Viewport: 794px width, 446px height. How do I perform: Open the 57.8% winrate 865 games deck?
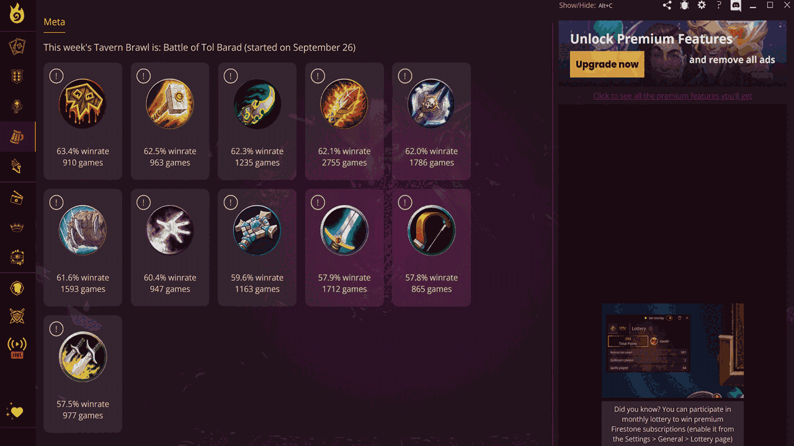pos(431,248)
